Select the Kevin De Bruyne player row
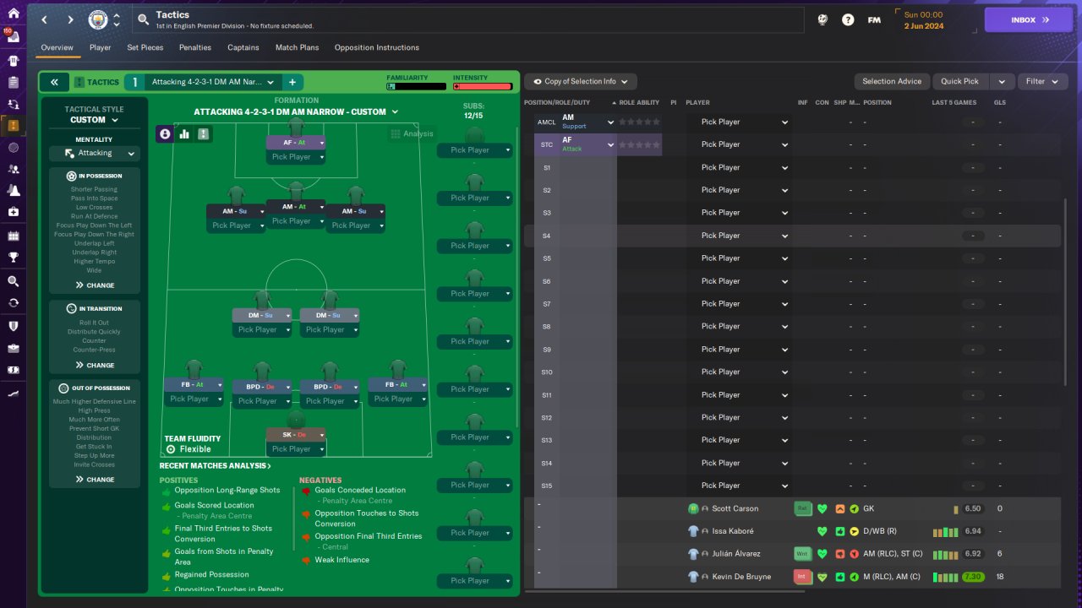This screenshot has width=1082, height=608. 792,577
